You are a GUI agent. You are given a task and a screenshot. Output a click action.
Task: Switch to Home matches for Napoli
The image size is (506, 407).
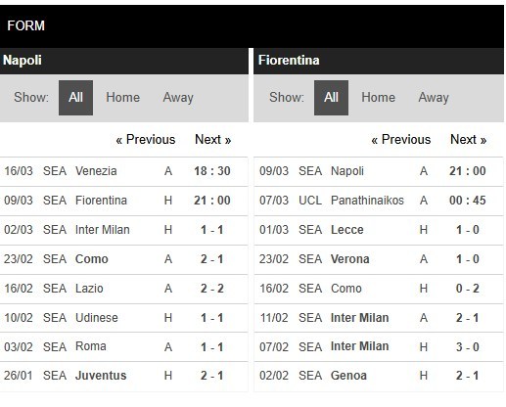tap(122, 98)
